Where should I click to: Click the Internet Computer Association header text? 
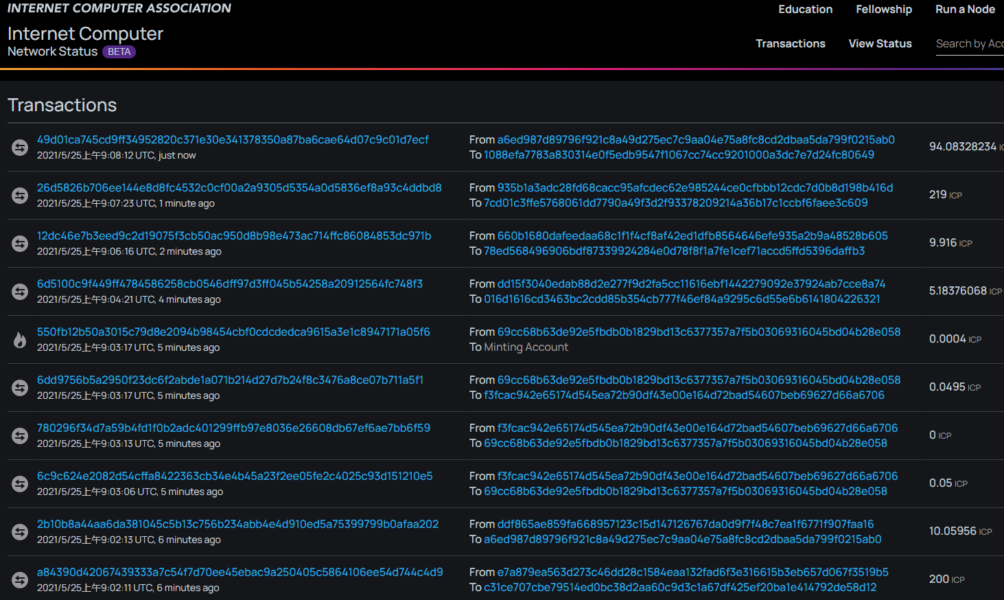pyautogui.click(x=119, y=8)
